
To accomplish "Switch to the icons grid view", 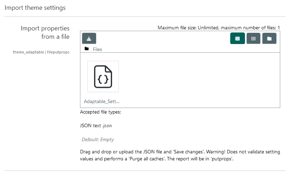I will 238,38.
